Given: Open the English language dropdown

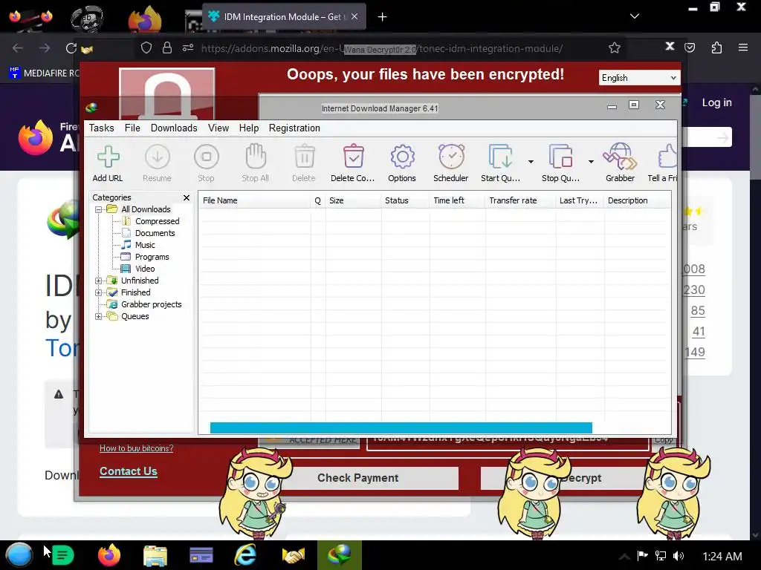Looking at the screenshot, I should pyautogui.click(x=639, y=78).
